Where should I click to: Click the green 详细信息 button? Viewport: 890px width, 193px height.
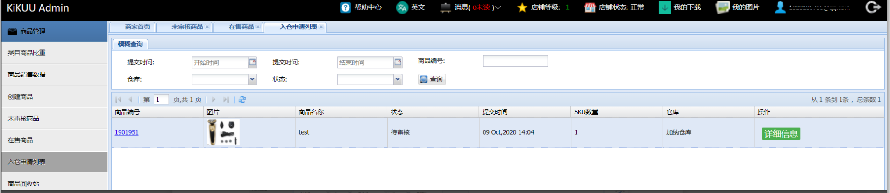click(781, 134)
